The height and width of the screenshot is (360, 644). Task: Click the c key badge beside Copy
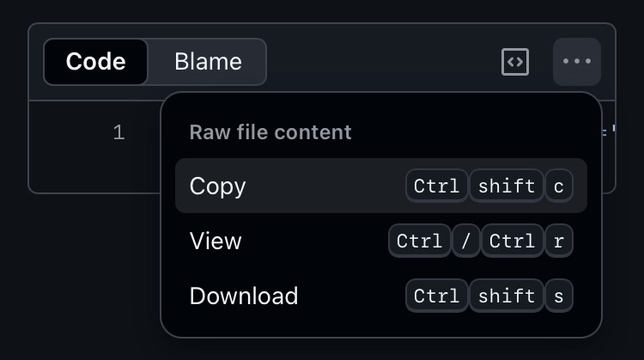pyautogui.click(x=559, y=186)
